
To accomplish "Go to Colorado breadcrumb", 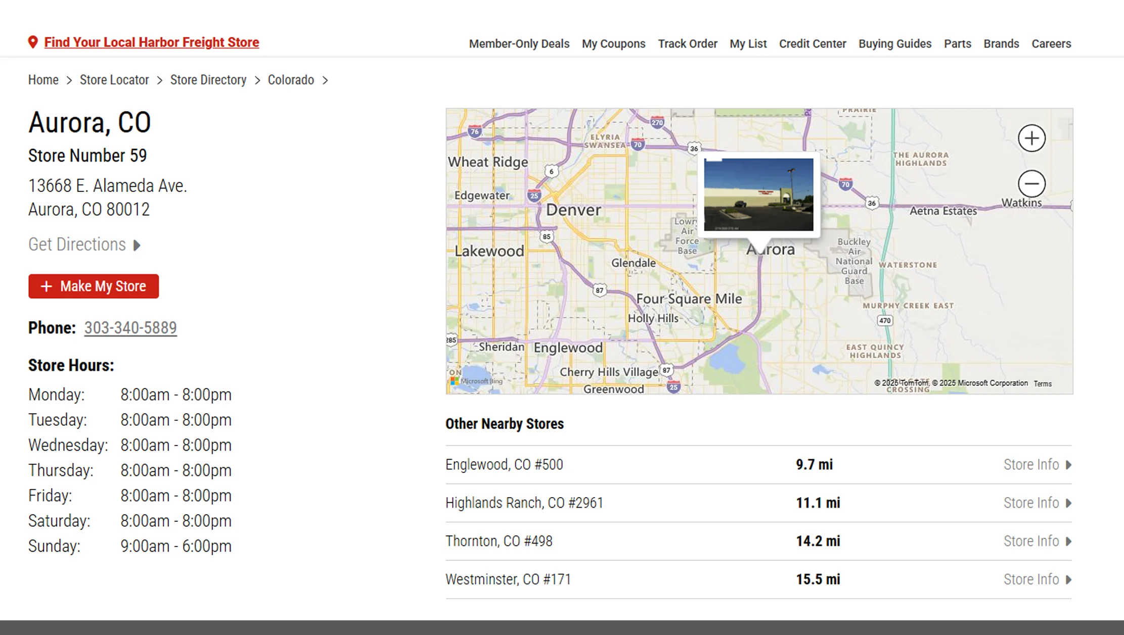I will tap(291, 80).
